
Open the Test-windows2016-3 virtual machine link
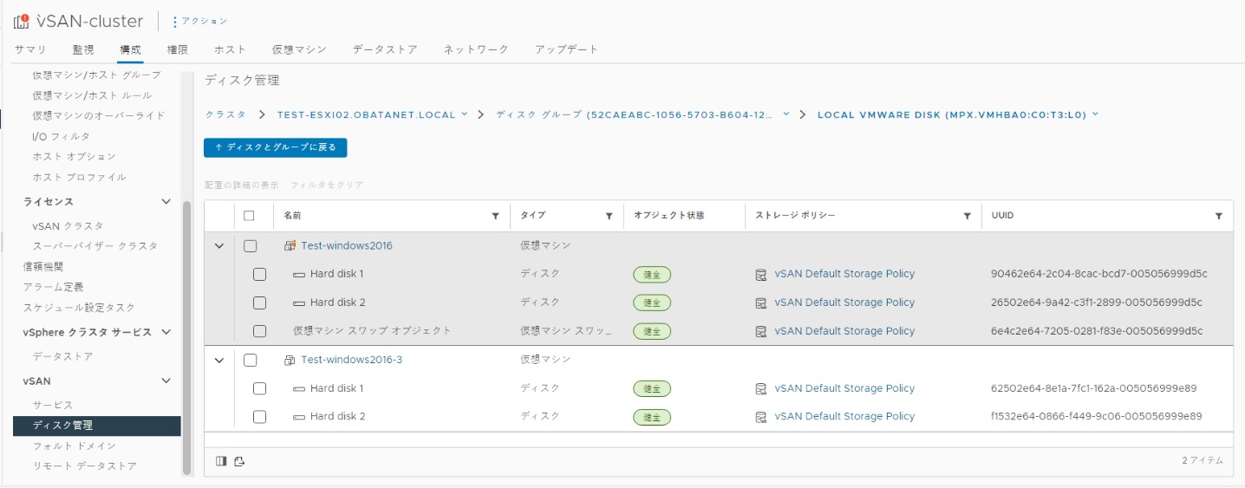coord(351,360)
